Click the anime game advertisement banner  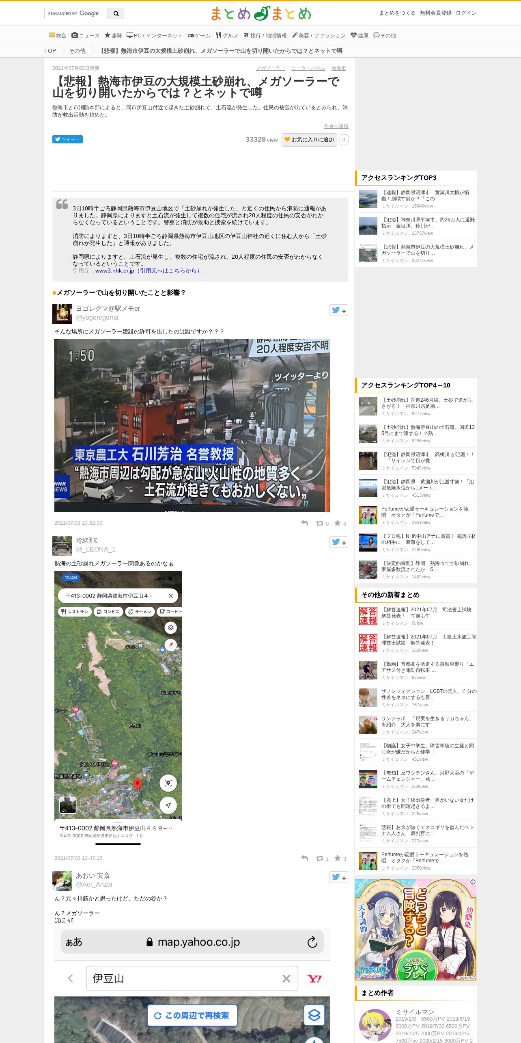416,930
